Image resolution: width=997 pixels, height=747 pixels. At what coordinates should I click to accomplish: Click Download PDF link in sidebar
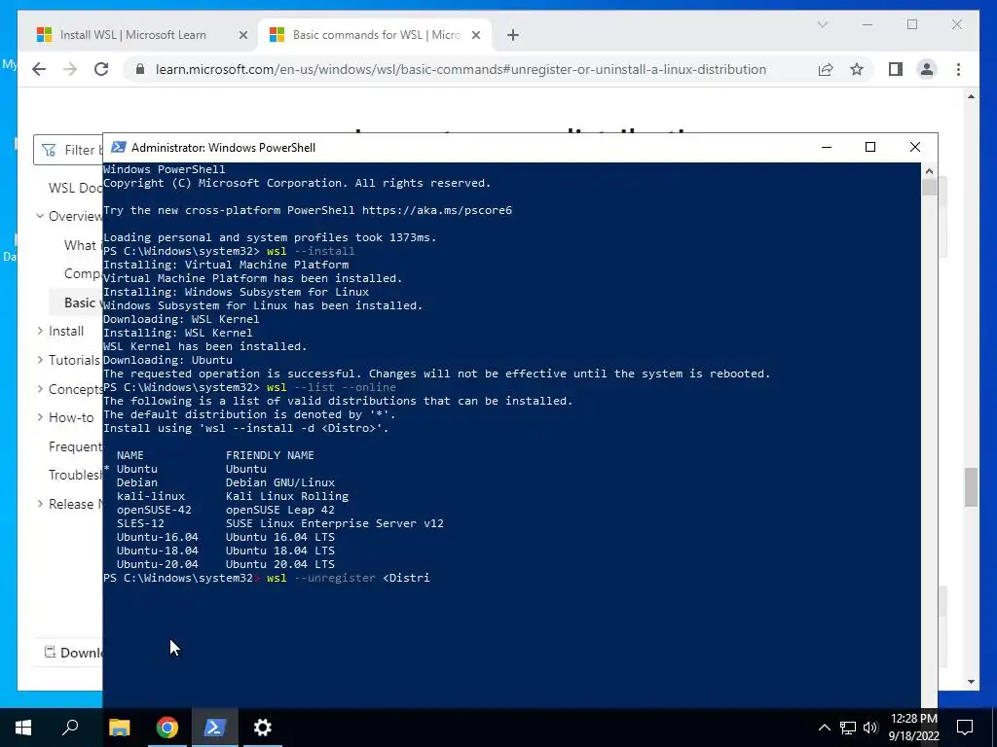tap(73, 653)
